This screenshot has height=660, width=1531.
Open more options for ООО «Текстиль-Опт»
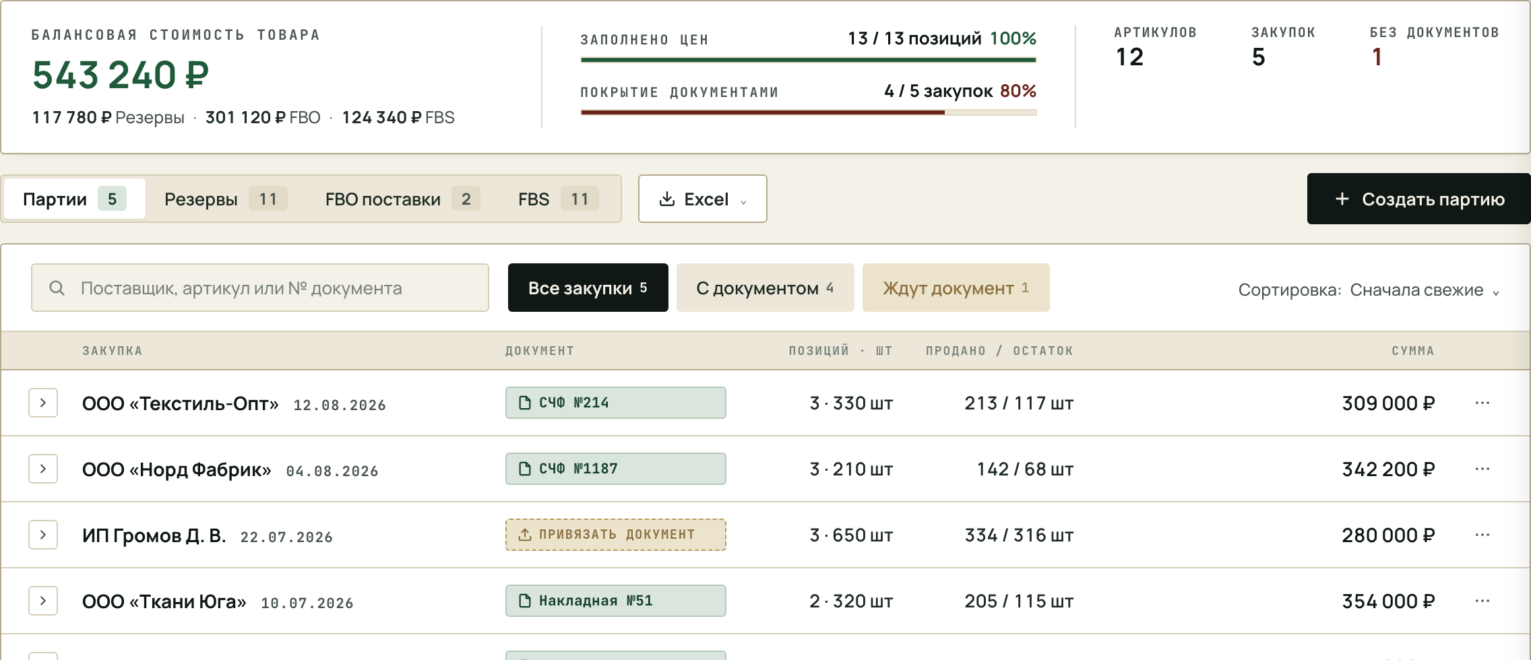pos(1482,403)
